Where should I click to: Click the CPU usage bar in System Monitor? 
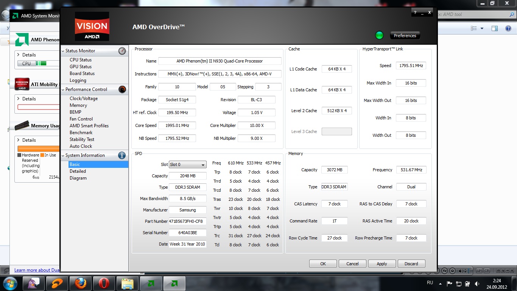[38, 63]
